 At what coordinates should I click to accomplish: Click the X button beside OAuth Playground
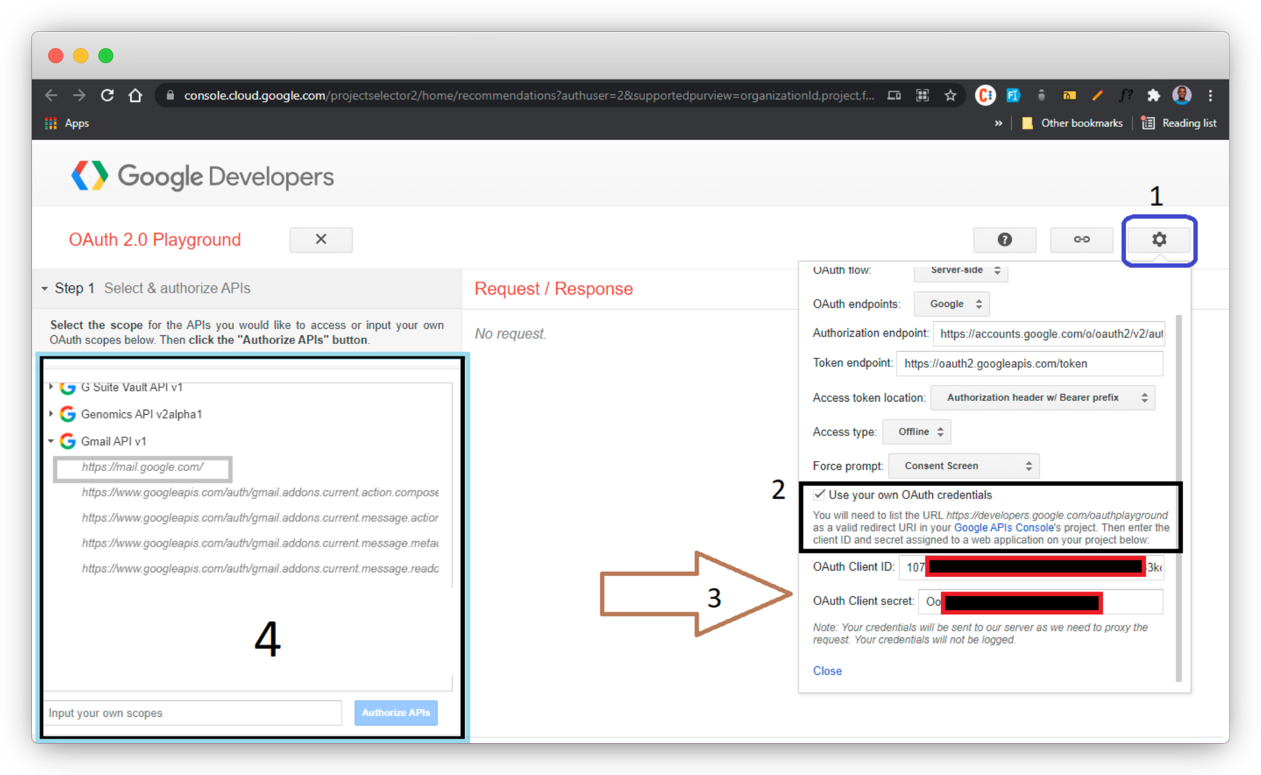(x=321, y=240)
